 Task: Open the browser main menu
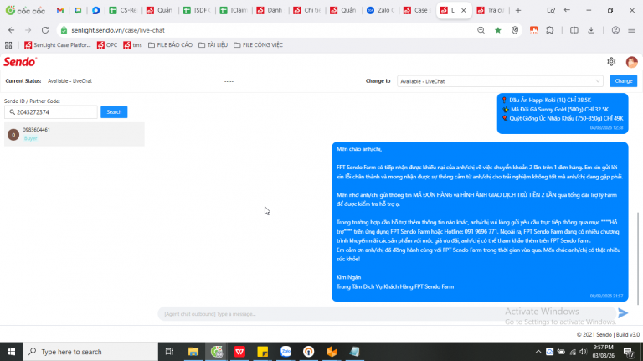coord(631,30)
